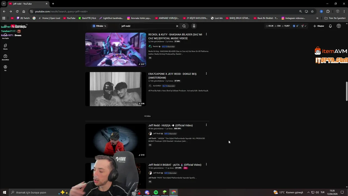Open more options for HUQQA video
Screen dimensions: 348x196
tap(206, 125)
